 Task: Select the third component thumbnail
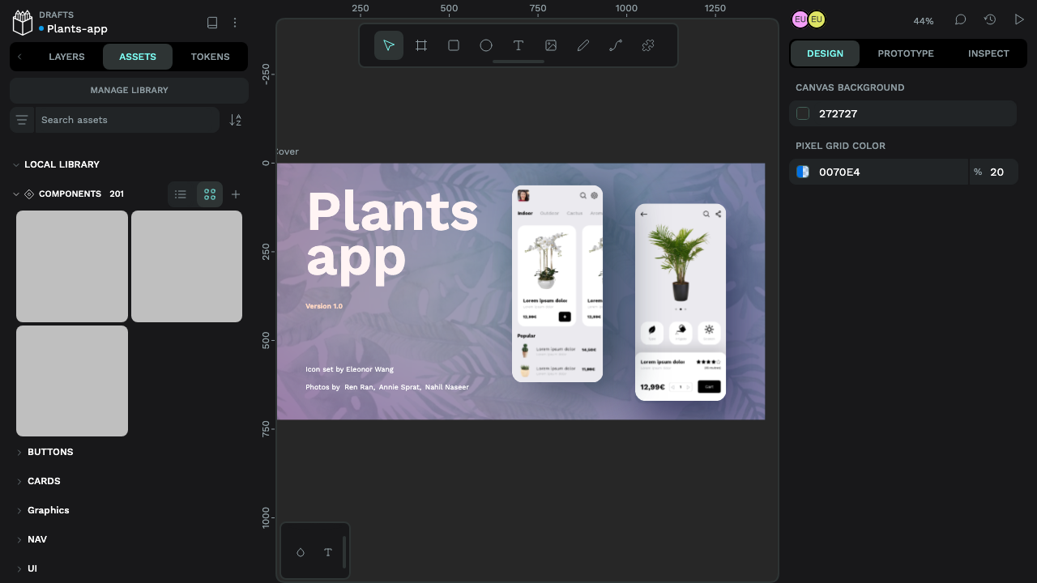pos(72,381)
